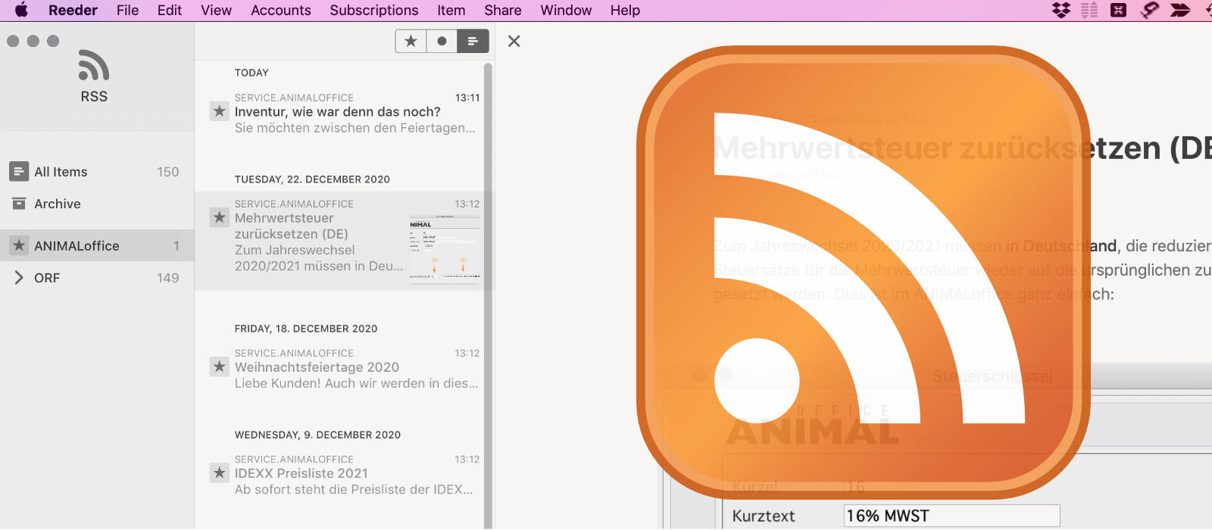The height and width of the screenshot is (530, 1212).
Task: Star the 'Mehrwertsteuer zurücksetzen' article
Action: (219, 217)
